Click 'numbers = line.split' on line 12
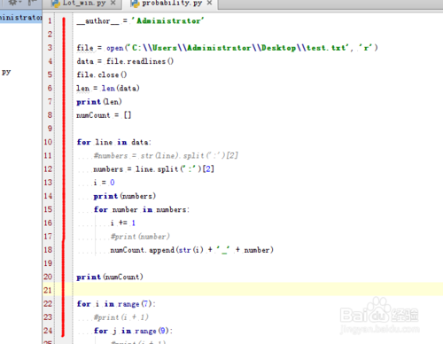The width and height of the screenshot is (443, 344). [x=153, y=169]
